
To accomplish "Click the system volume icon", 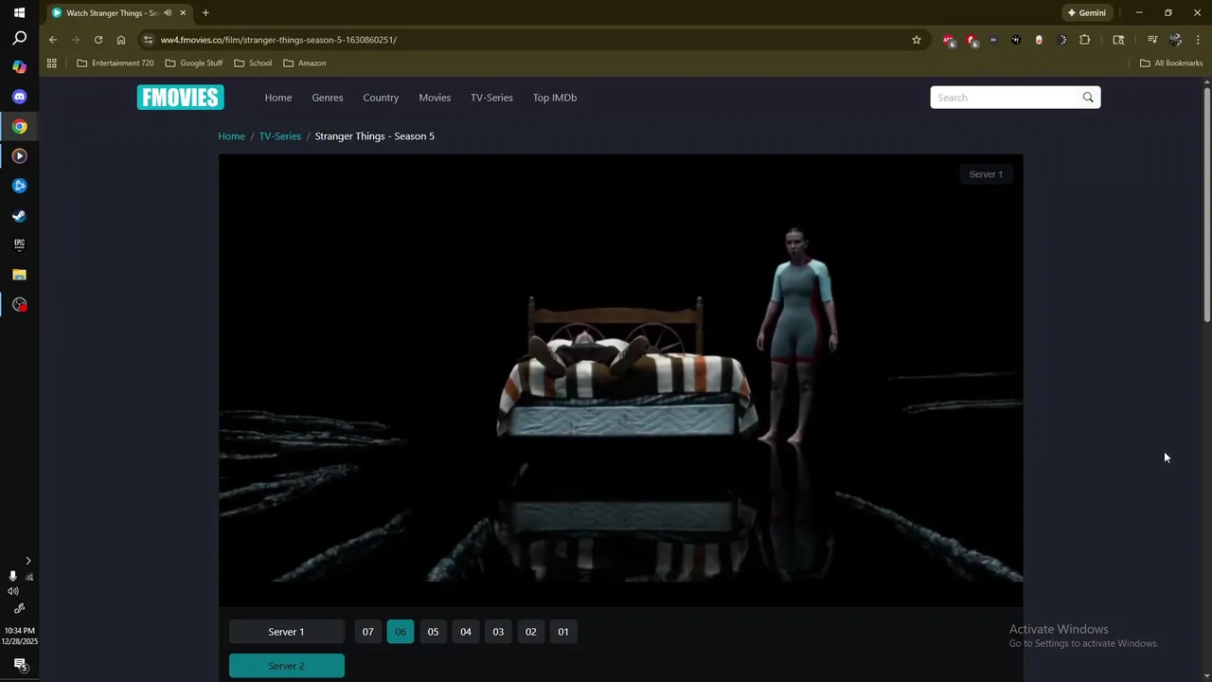I will pos(13,591).
